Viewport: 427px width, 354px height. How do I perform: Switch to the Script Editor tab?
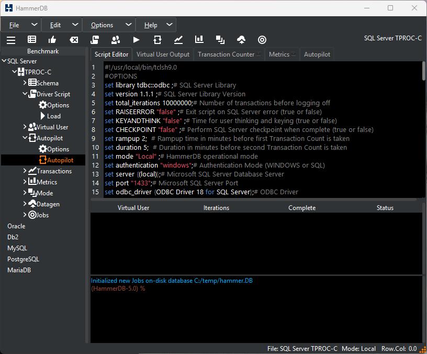111,54
